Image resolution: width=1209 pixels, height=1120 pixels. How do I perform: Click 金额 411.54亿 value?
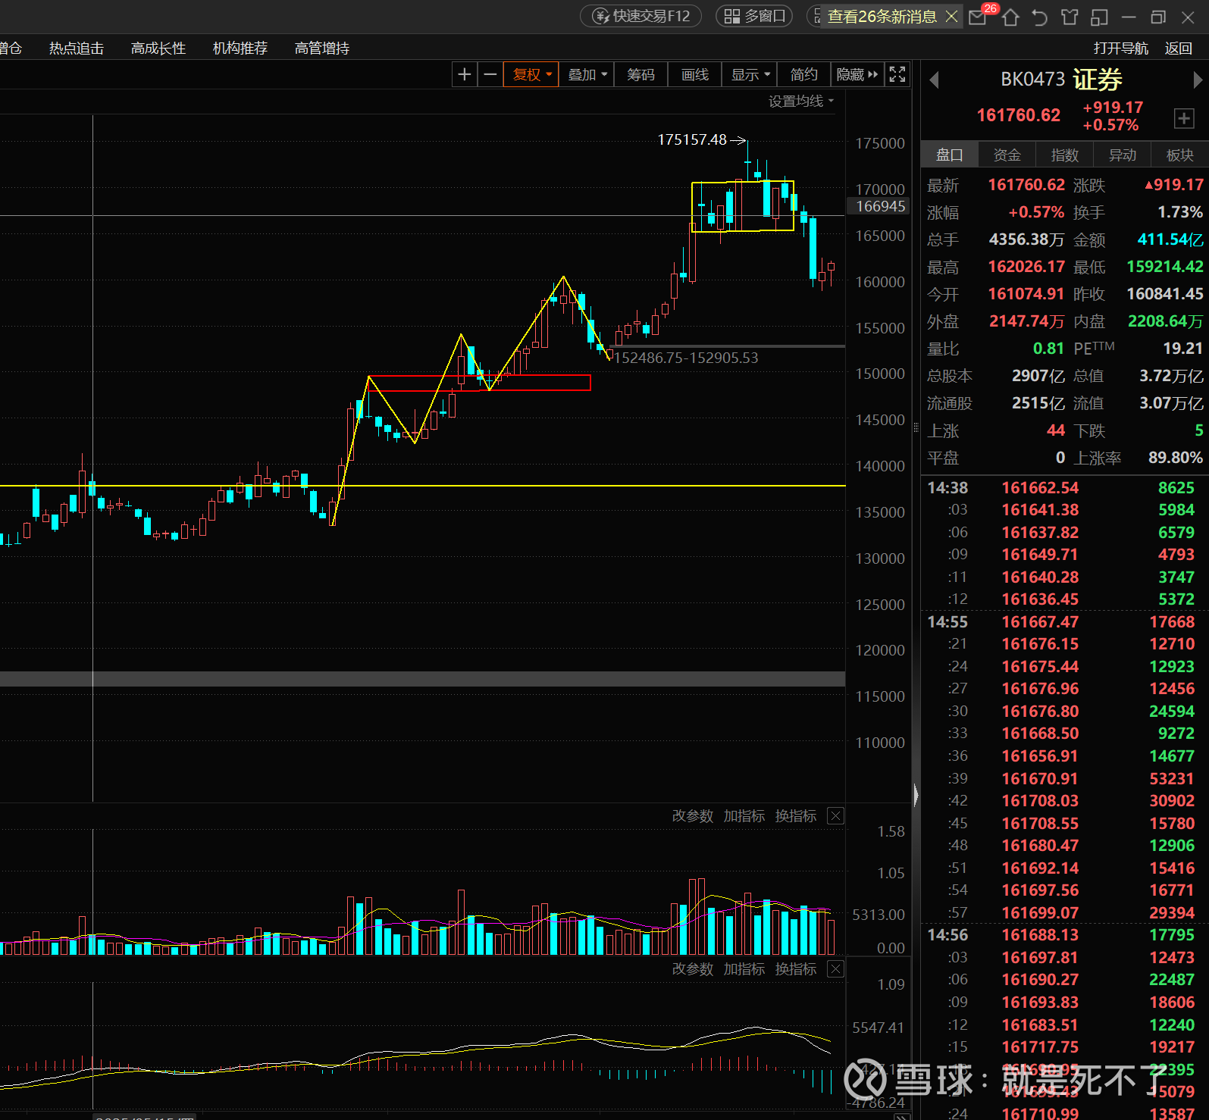tap(1170, 239)
